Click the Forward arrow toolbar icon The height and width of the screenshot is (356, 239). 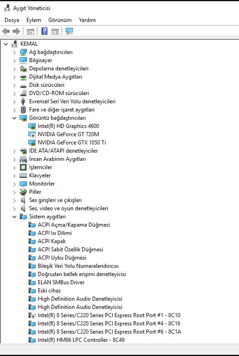pyautogui.click(x=16, y=31)
